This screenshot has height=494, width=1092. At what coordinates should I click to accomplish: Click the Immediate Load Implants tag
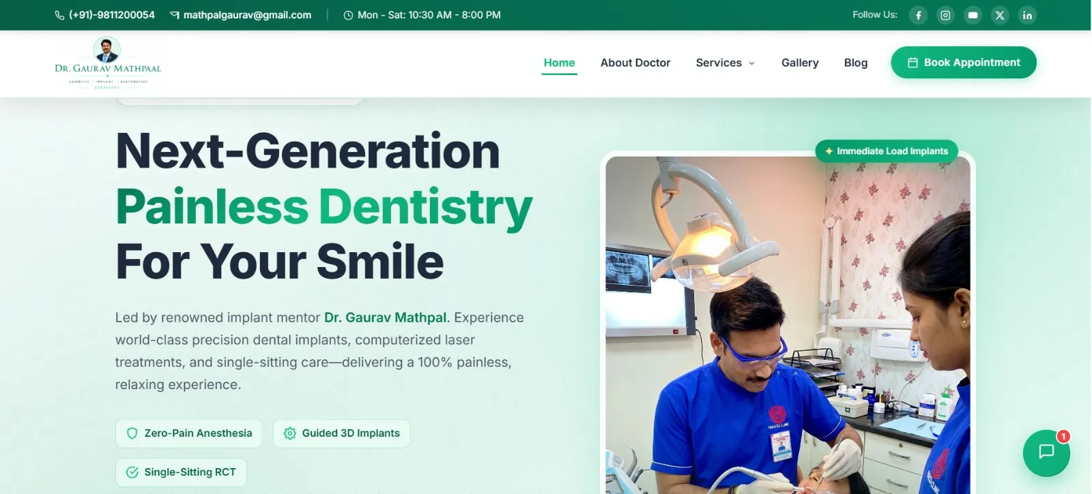pyautogui.click(x=887, y=151)
